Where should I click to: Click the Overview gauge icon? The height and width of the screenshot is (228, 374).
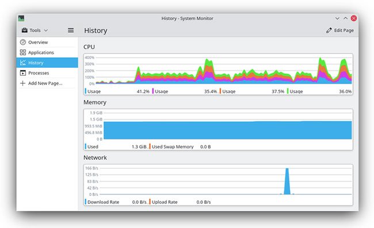[23, 42]
